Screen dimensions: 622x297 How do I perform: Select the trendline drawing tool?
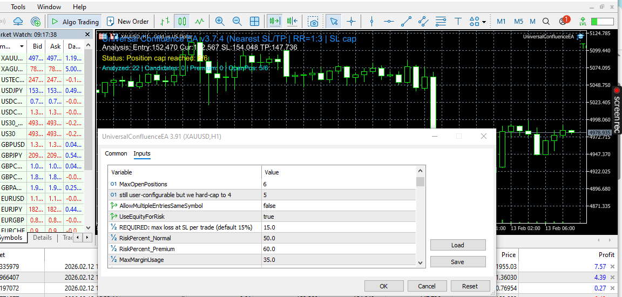(x=406, y=21)
